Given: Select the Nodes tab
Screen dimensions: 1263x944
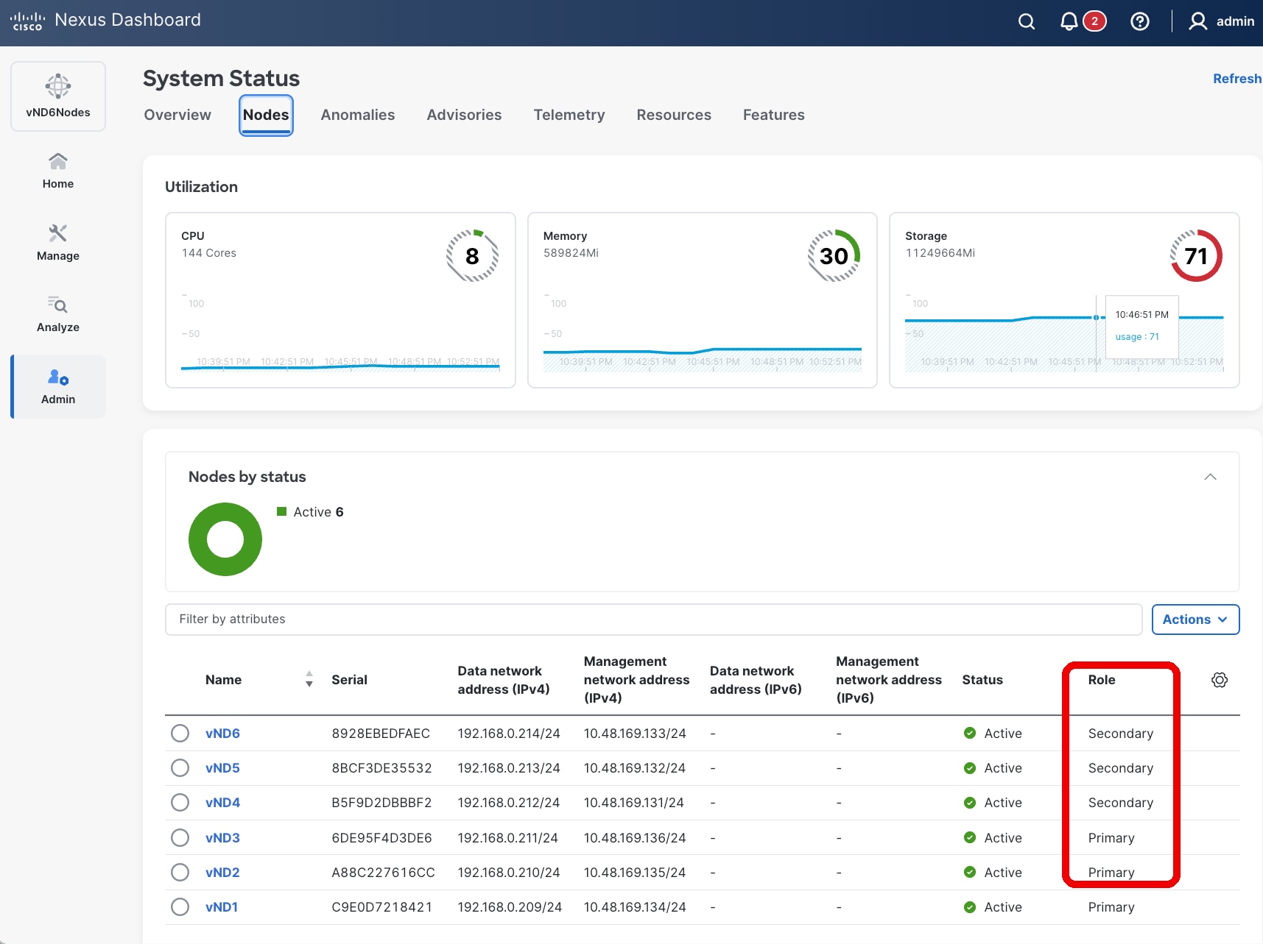Looking at the screenshot, I should pos(266,115).
